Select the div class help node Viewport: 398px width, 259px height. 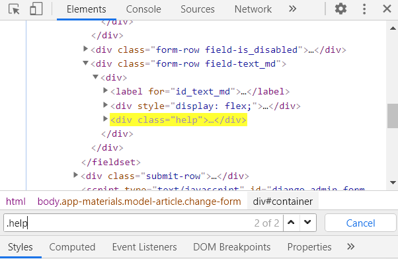coord(179,120)
